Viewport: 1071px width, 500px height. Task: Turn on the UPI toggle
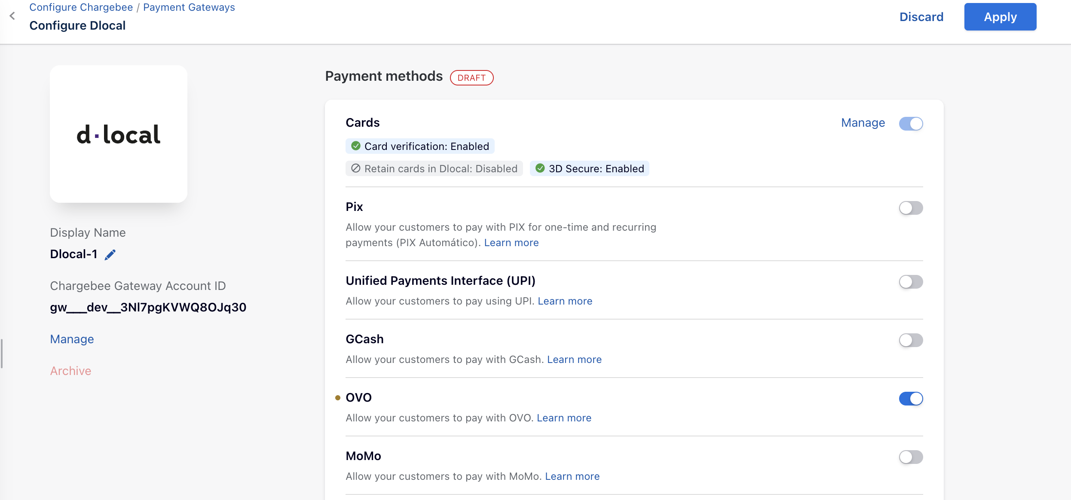click(x=911, y=282)
